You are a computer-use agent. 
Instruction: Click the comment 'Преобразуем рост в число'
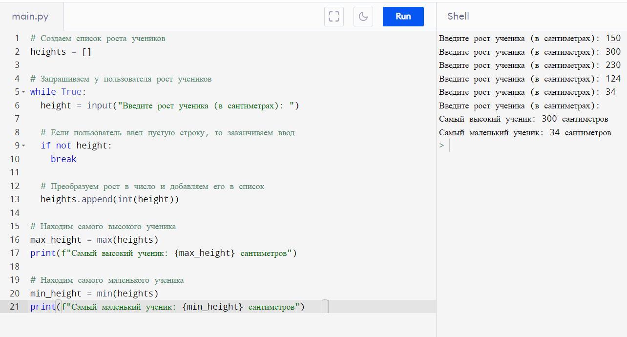pos(152,186)
